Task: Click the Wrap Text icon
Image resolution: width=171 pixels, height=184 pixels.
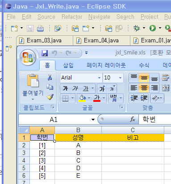Action: point(166,78)
